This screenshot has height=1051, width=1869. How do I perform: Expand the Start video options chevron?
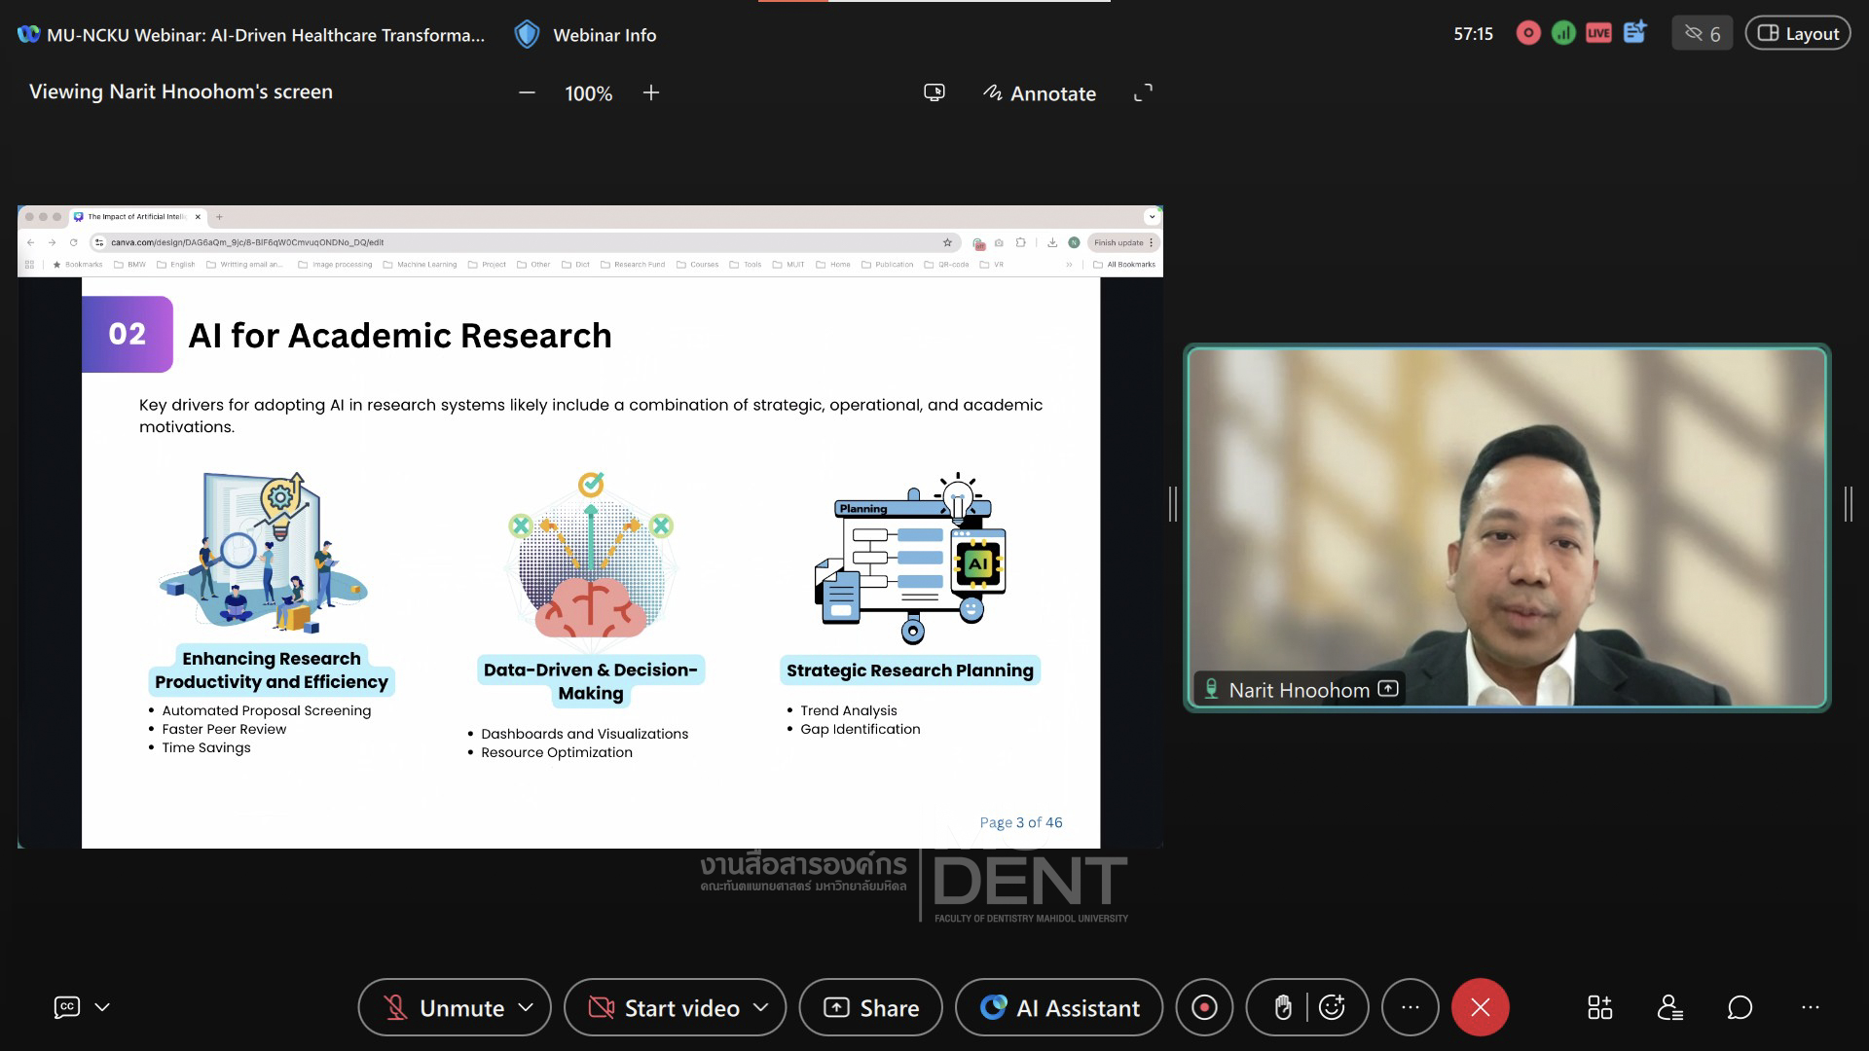[x=761, y=1007]
